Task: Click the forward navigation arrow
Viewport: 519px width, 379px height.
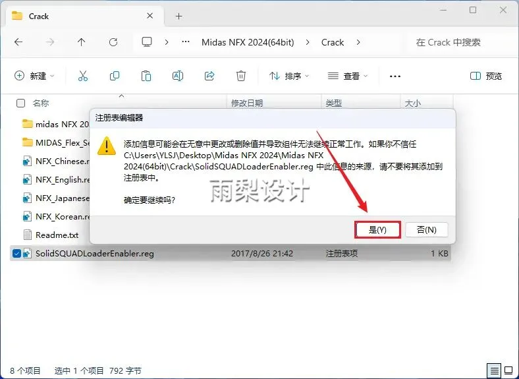Action: pos(50,42)
